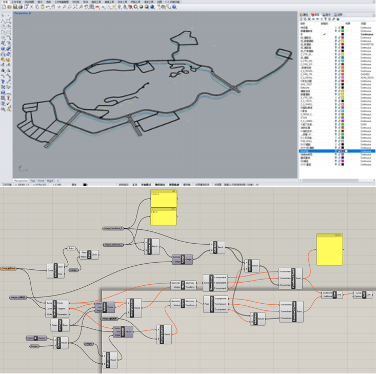Select the XY Plane component in Grasshopper
The width and height of the screenshot is (376, 374).
tap(60, 325)
